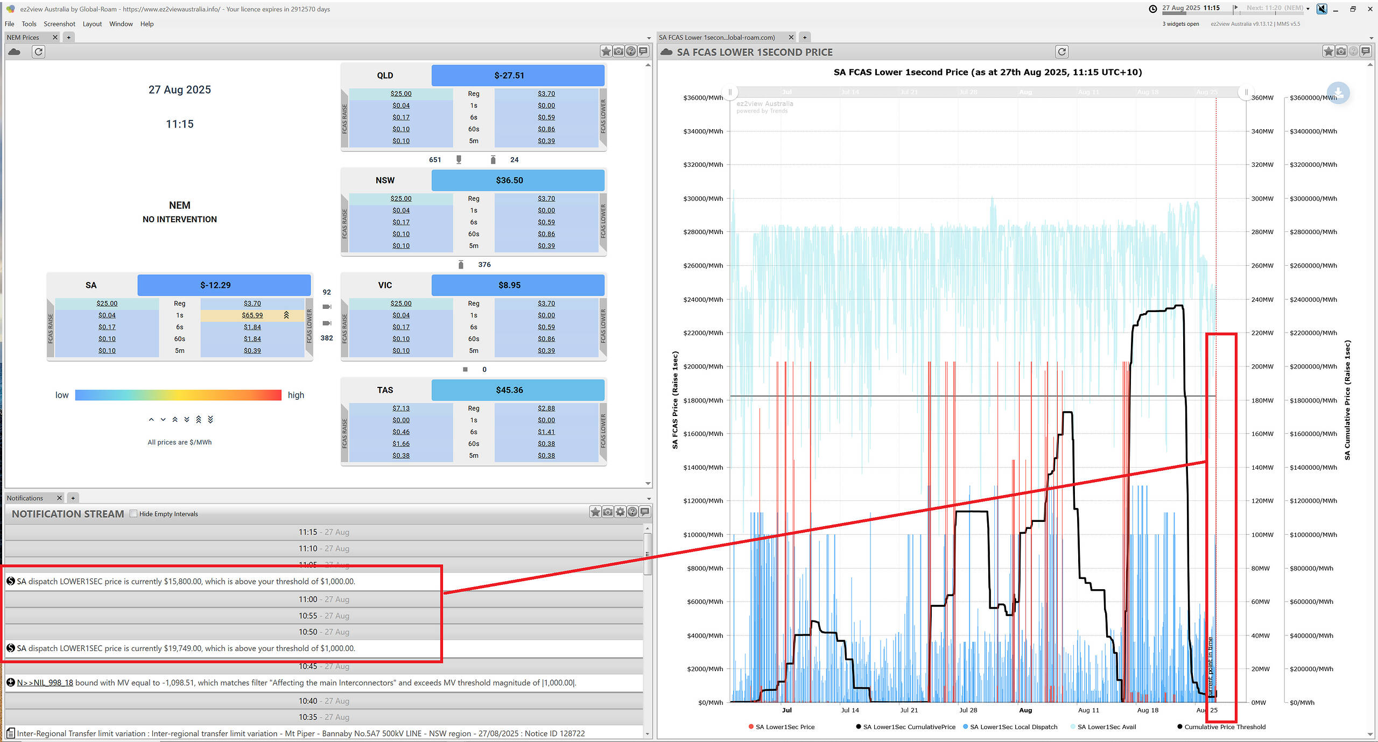Image resolution: width=1378 pixels, height=742 pixels.
Task: Refresh the SA FCAS Lower 1second Price chart
Action: (x=1061, y=52)
